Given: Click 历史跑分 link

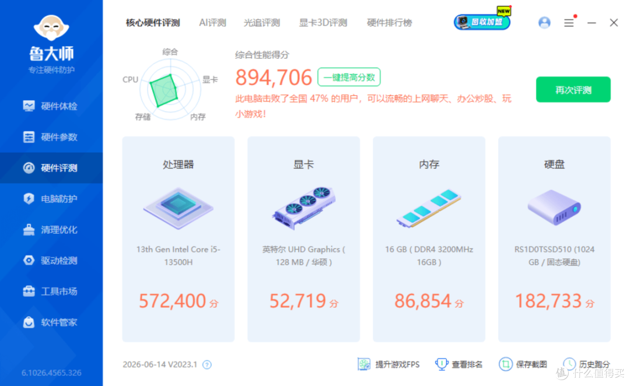Looking at the screenshot, I should pyautogui.click(x=586, y=364).
